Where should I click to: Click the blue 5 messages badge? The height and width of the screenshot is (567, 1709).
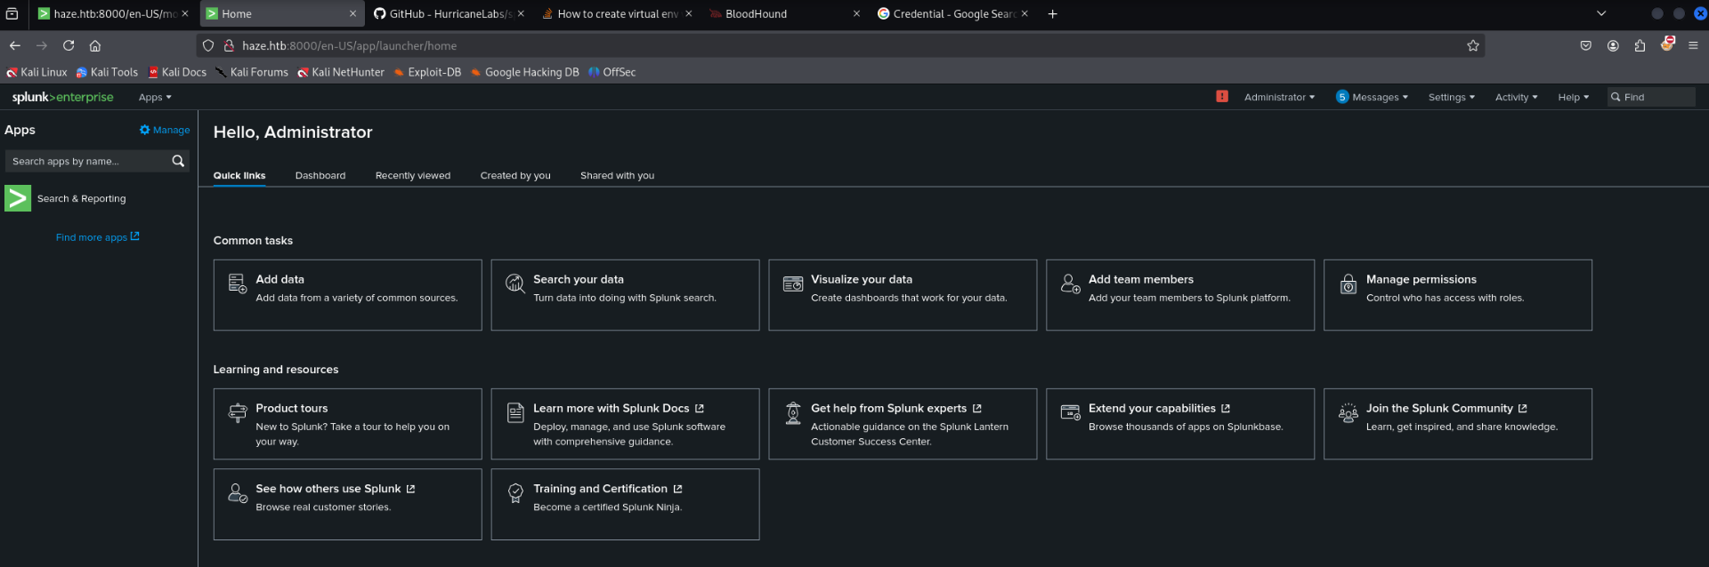coord(1342,97)
